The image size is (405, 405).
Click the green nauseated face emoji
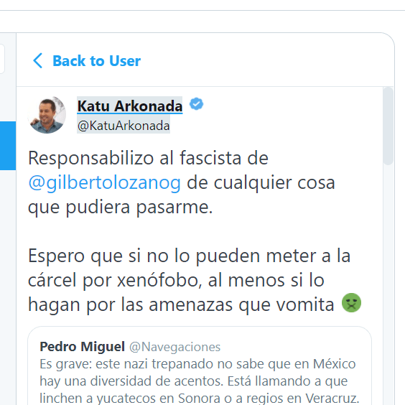point(352,303)
